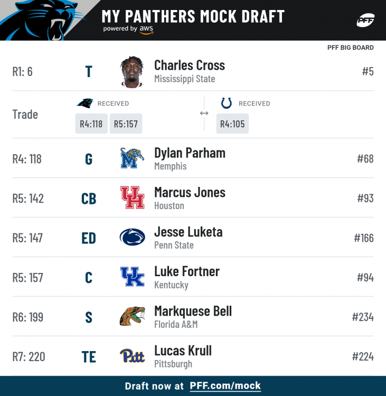Select the R4:118 trade pick chip

(x=91, y=124)
